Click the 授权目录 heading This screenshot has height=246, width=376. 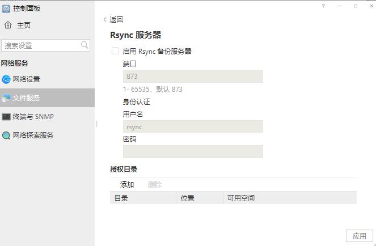coord(124,169)
